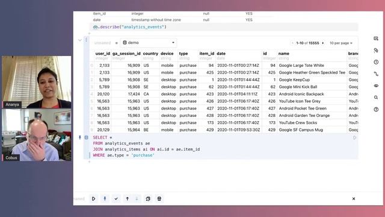Click date cell '2020-11-01T04:11:11Z'
385x217 pixels.
(x=238, y=94)
